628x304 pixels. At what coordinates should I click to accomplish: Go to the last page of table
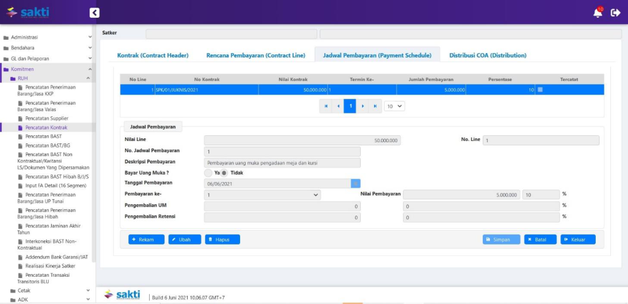pyautogui.click(x=375, y=106)
